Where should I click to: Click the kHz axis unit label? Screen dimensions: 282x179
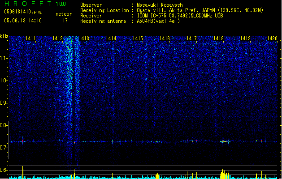pyautogui.click(x=4, y=36)
